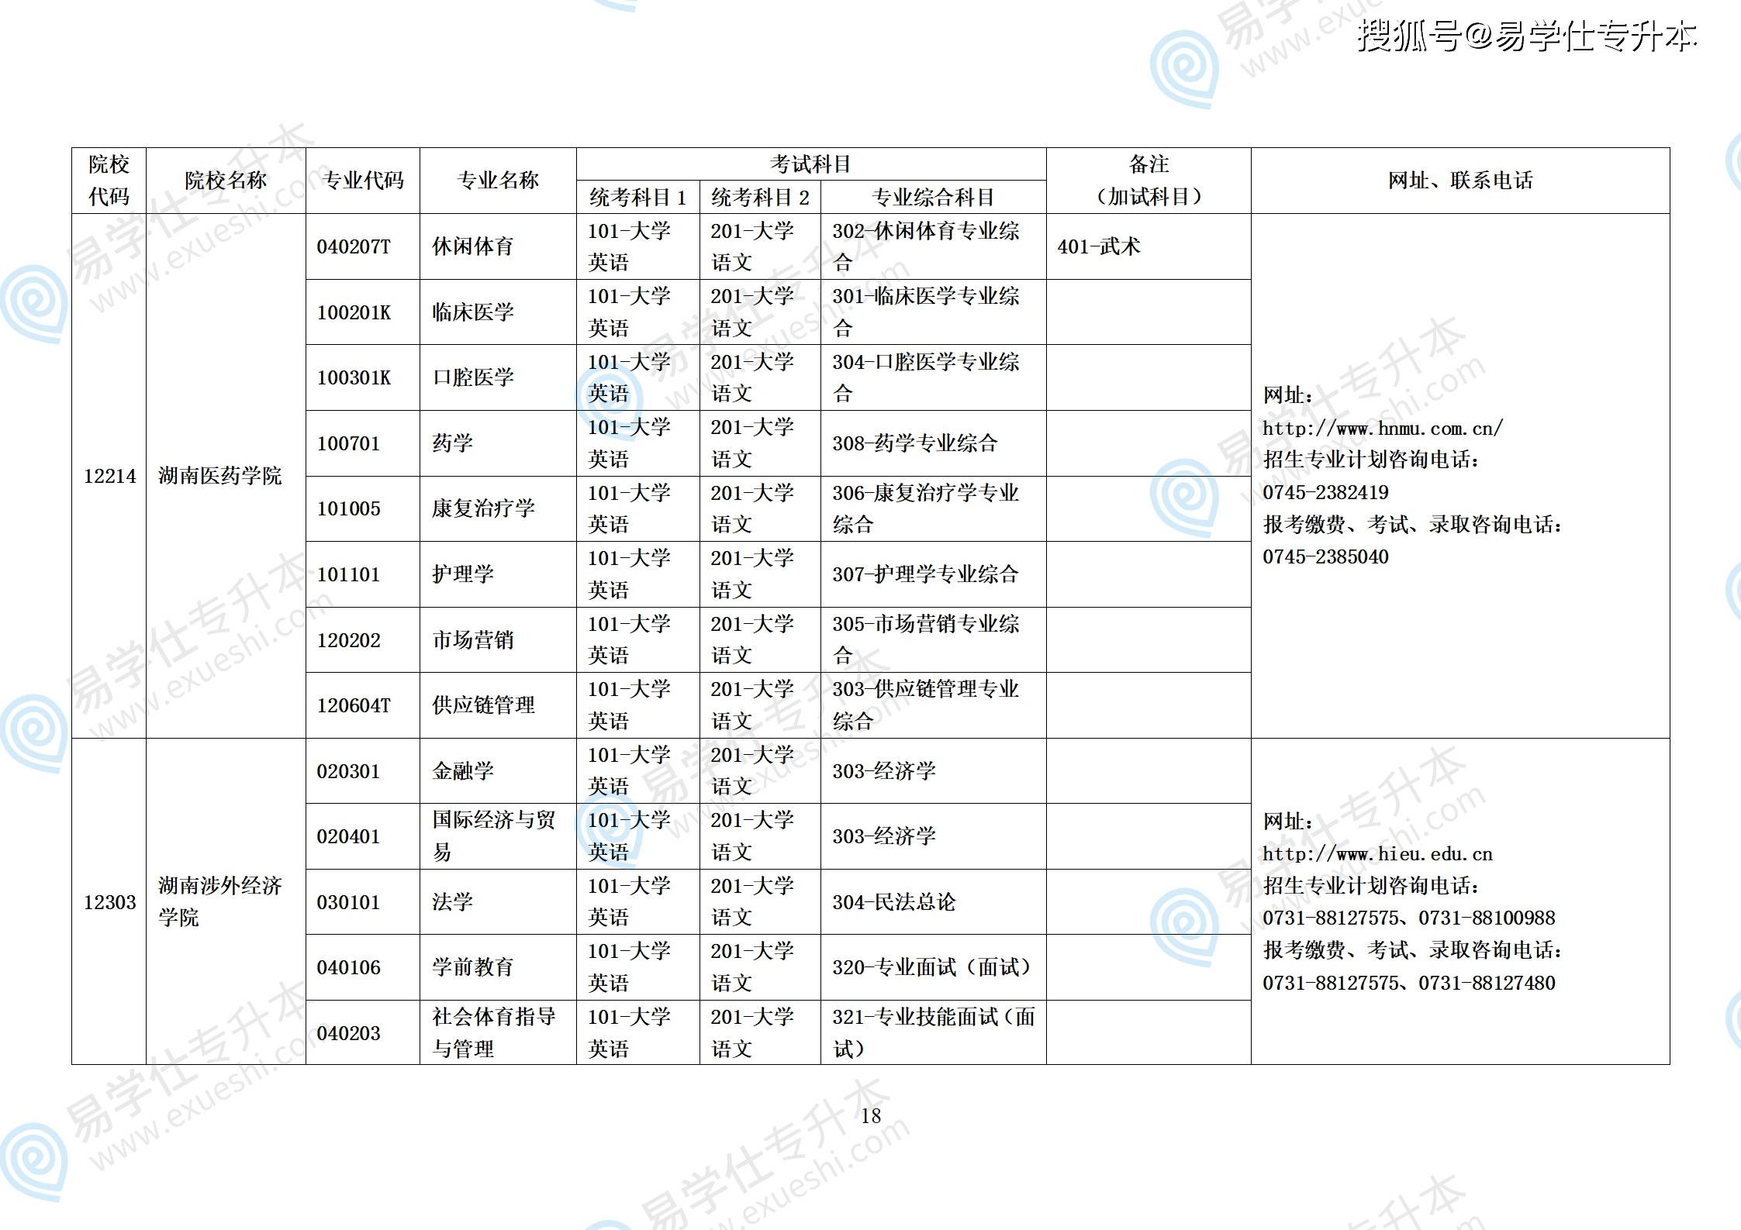Click the 专业名称 column header
The height and width of the screenshot is (1230, 1741).
498,181
